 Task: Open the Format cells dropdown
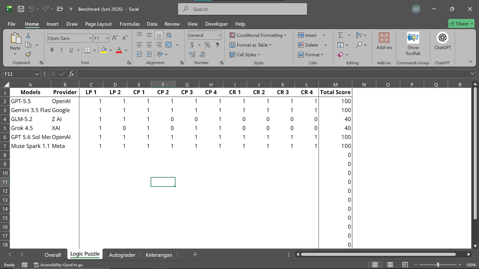(311, 55)
